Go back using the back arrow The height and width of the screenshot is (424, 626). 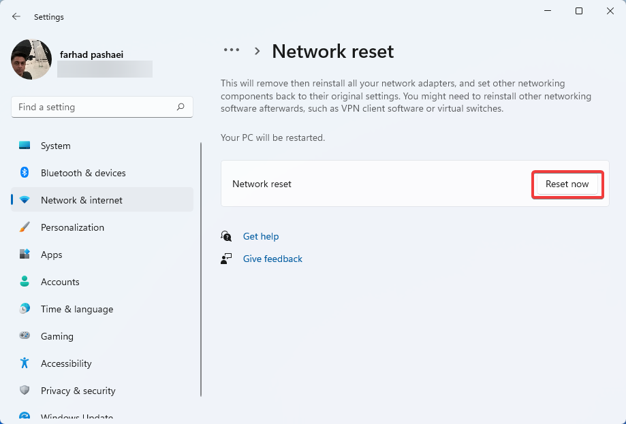pyautogui.click(x=16, y=16)
